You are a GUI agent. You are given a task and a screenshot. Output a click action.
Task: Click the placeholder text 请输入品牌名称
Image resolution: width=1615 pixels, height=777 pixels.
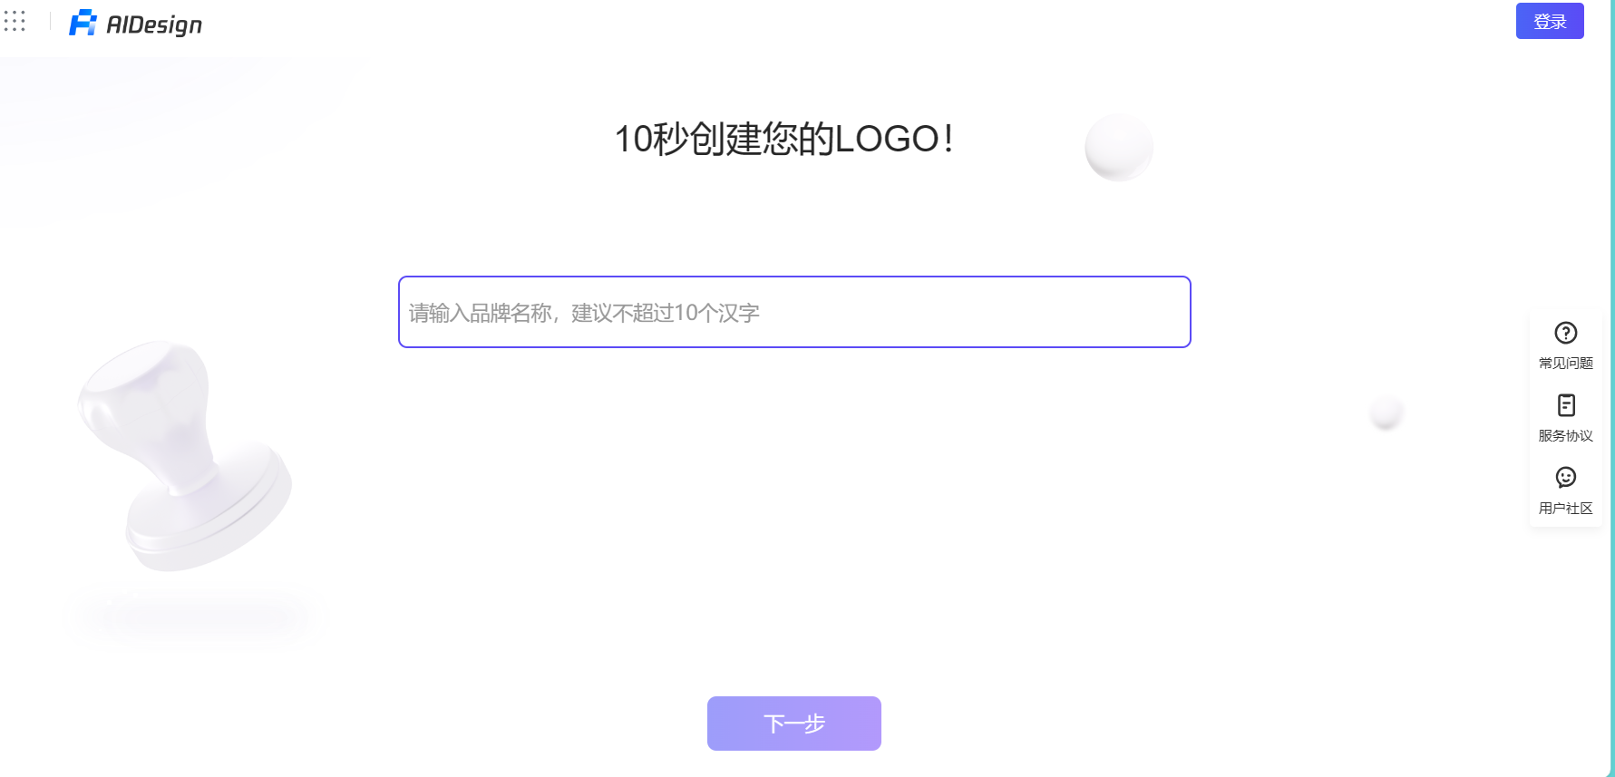tap(481, 313)
